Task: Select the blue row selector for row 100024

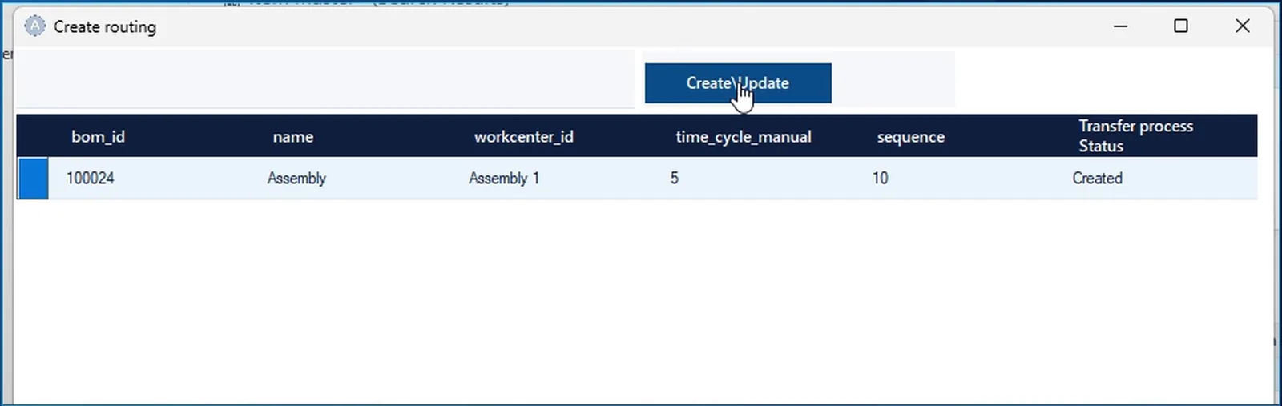Action: (x=33, y=178)
